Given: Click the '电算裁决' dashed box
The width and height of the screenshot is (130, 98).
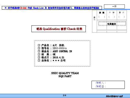Looking at the screenshot, I should click(112, 24).
